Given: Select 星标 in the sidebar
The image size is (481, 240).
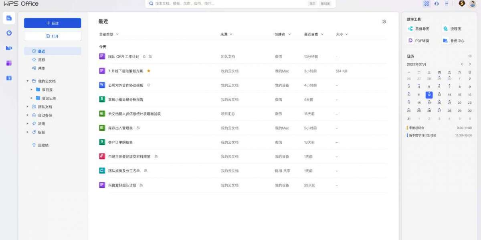Looking at the screenshot, I should coord(41,60).
